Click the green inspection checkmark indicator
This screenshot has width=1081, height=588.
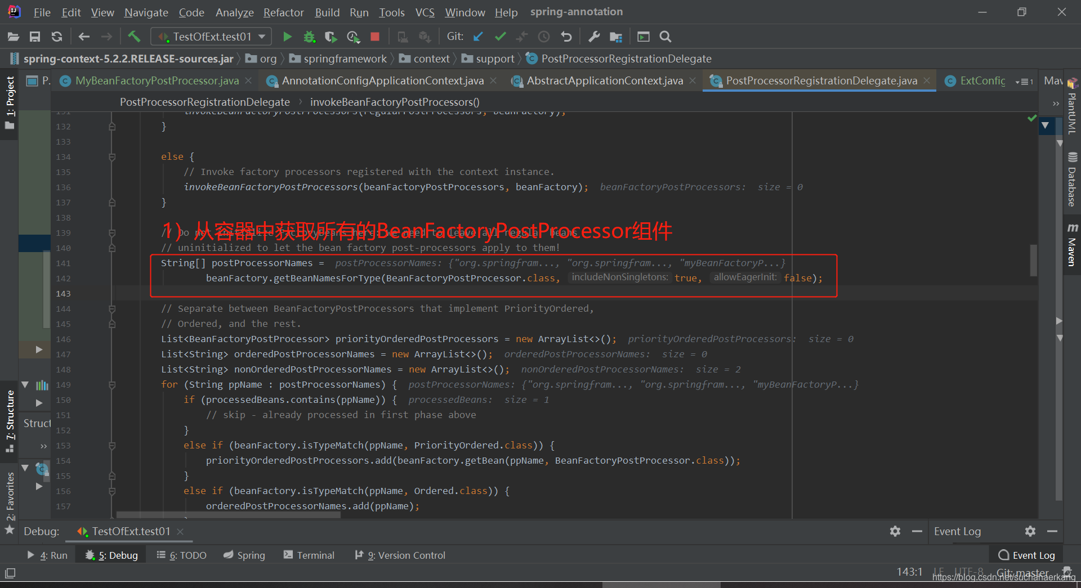click(1031, 118)
